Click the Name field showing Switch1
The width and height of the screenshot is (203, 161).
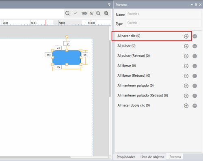[x=164, y=14]
